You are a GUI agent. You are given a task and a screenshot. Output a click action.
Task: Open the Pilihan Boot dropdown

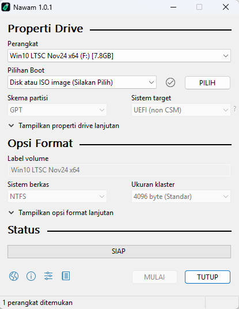point(82,82)
